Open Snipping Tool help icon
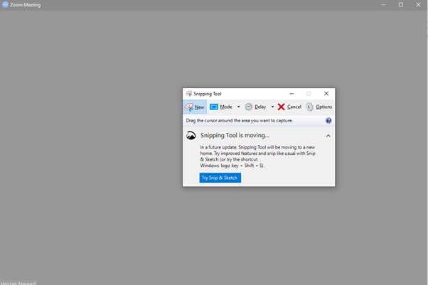This screenshot has height=285, width=428. click(328, 121)
